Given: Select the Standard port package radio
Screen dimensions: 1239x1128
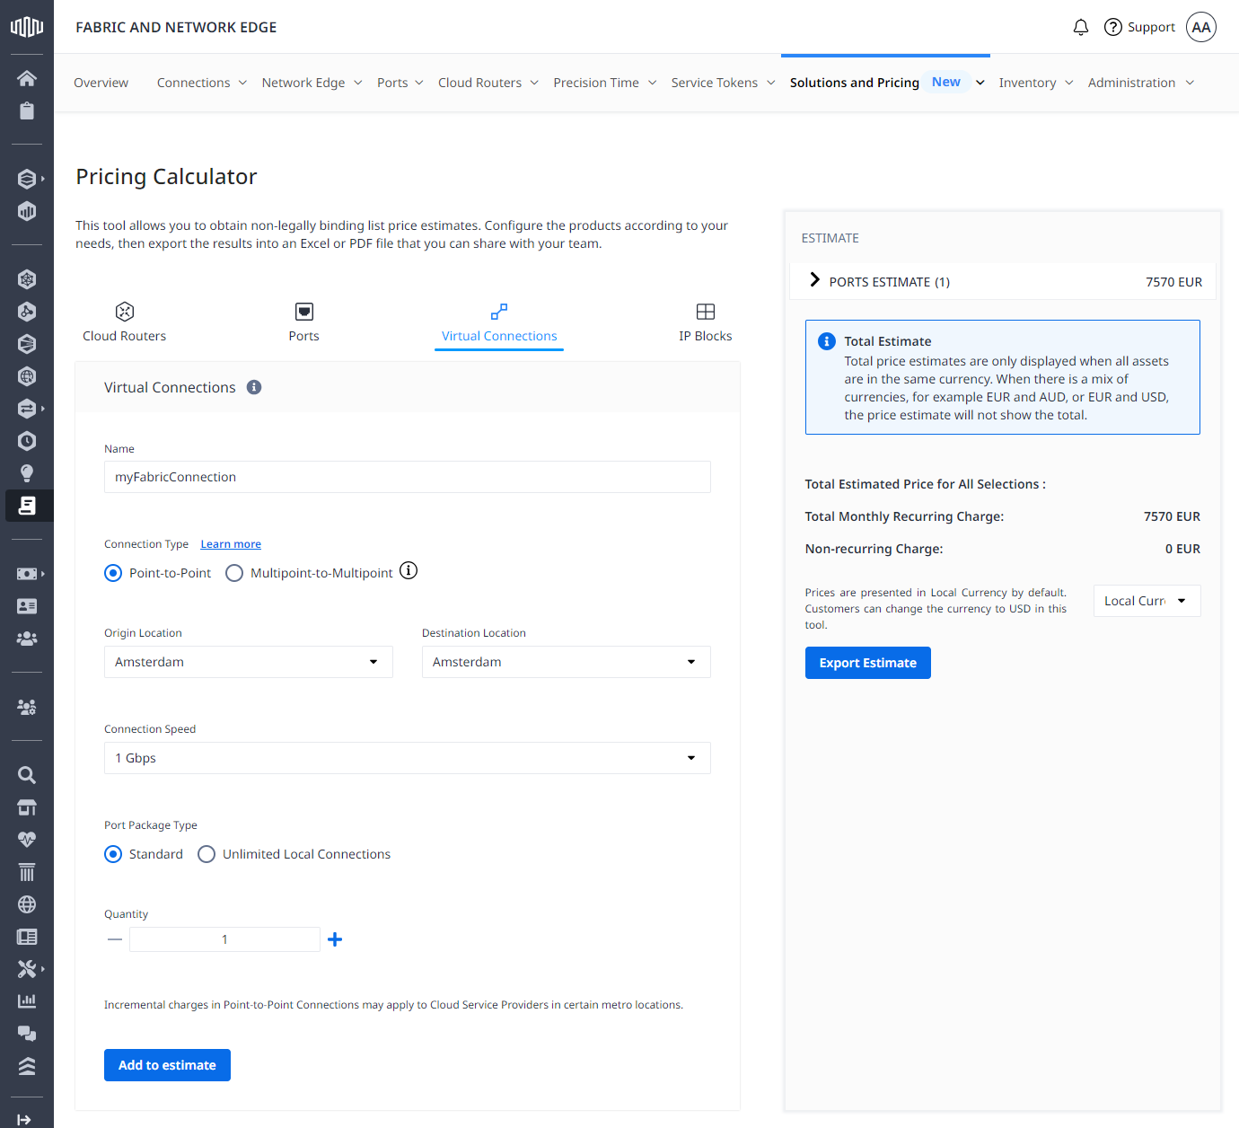Looking at the screenshot, I should (x=113, y=854).
